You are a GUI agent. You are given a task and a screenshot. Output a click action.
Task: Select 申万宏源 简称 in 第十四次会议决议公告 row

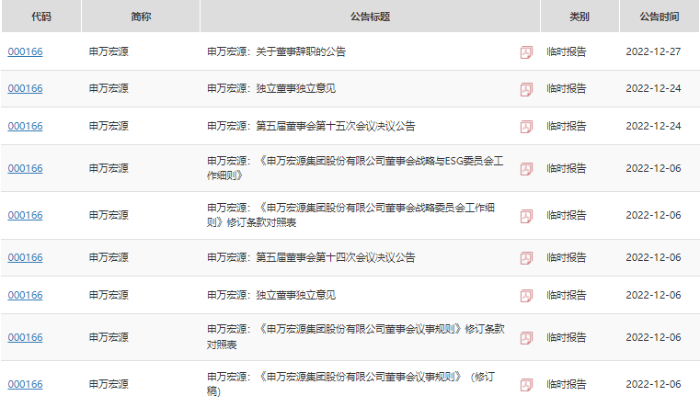pyautogui.click(x=109, y=257)
